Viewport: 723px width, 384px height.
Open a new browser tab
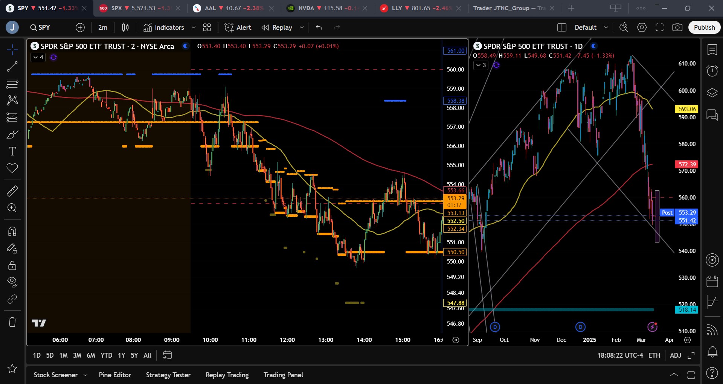click(571, 8)
